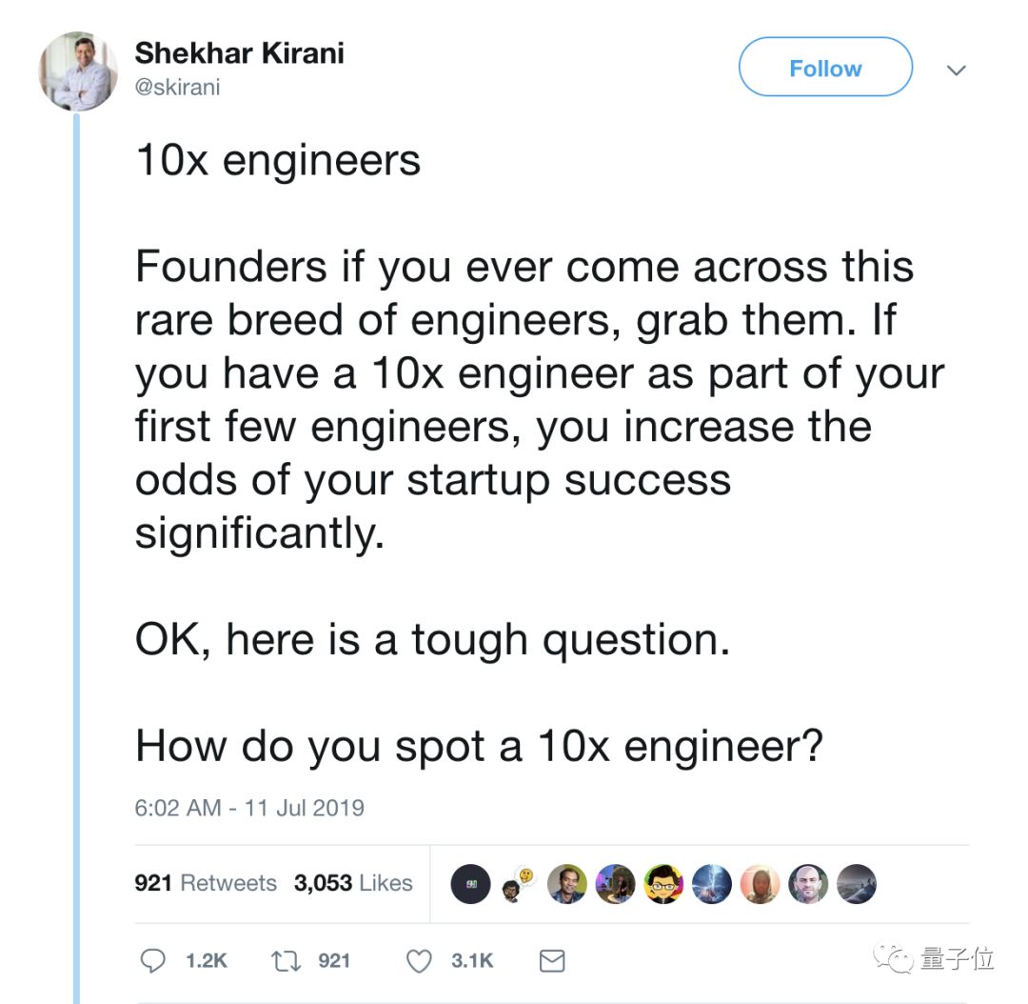Viewport: 1028px width, 1004px height.
Task: Click the last line asking how to spot a 10x engineer
Action: point(479,746)
